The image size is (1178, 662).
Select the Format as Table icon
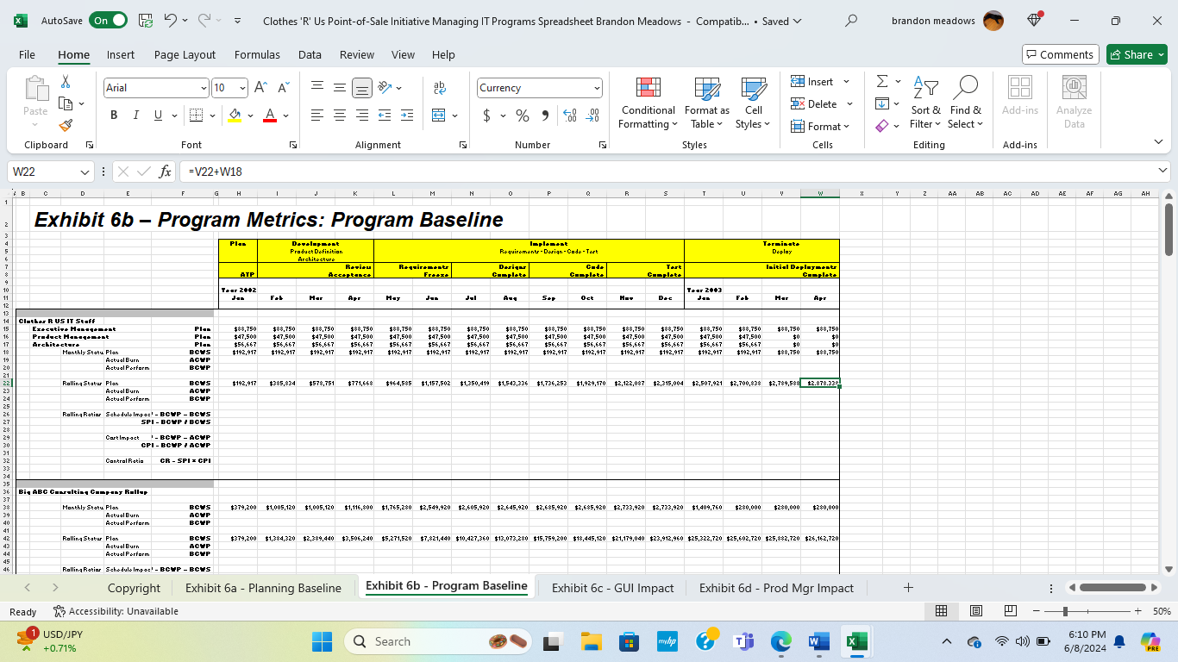pos(706,103)
